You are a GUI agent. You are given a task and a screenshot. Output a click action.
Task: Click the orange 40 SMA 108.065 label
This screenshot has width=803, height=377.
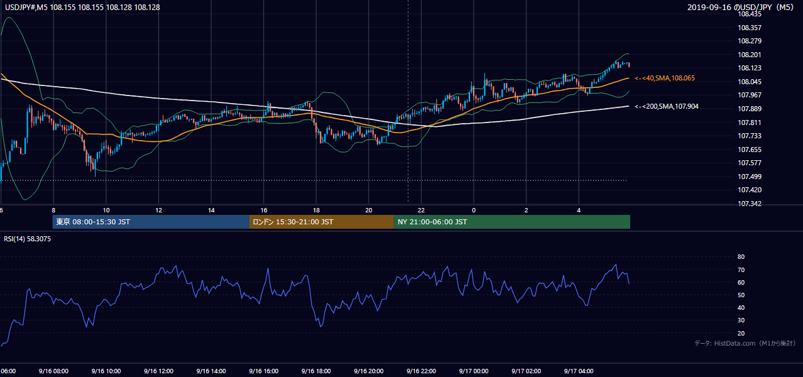[x=665, y=78]
